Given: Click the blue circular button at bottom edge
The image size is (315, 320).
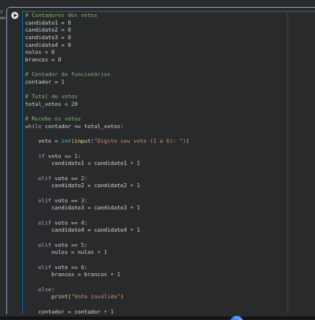Looking at the screenshot, I should [237, 318].
